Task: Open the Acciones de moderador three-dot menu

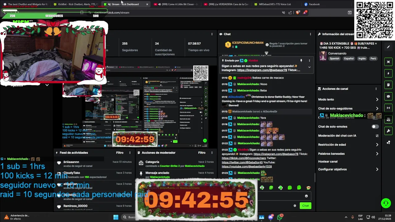Action: point(212,153)
